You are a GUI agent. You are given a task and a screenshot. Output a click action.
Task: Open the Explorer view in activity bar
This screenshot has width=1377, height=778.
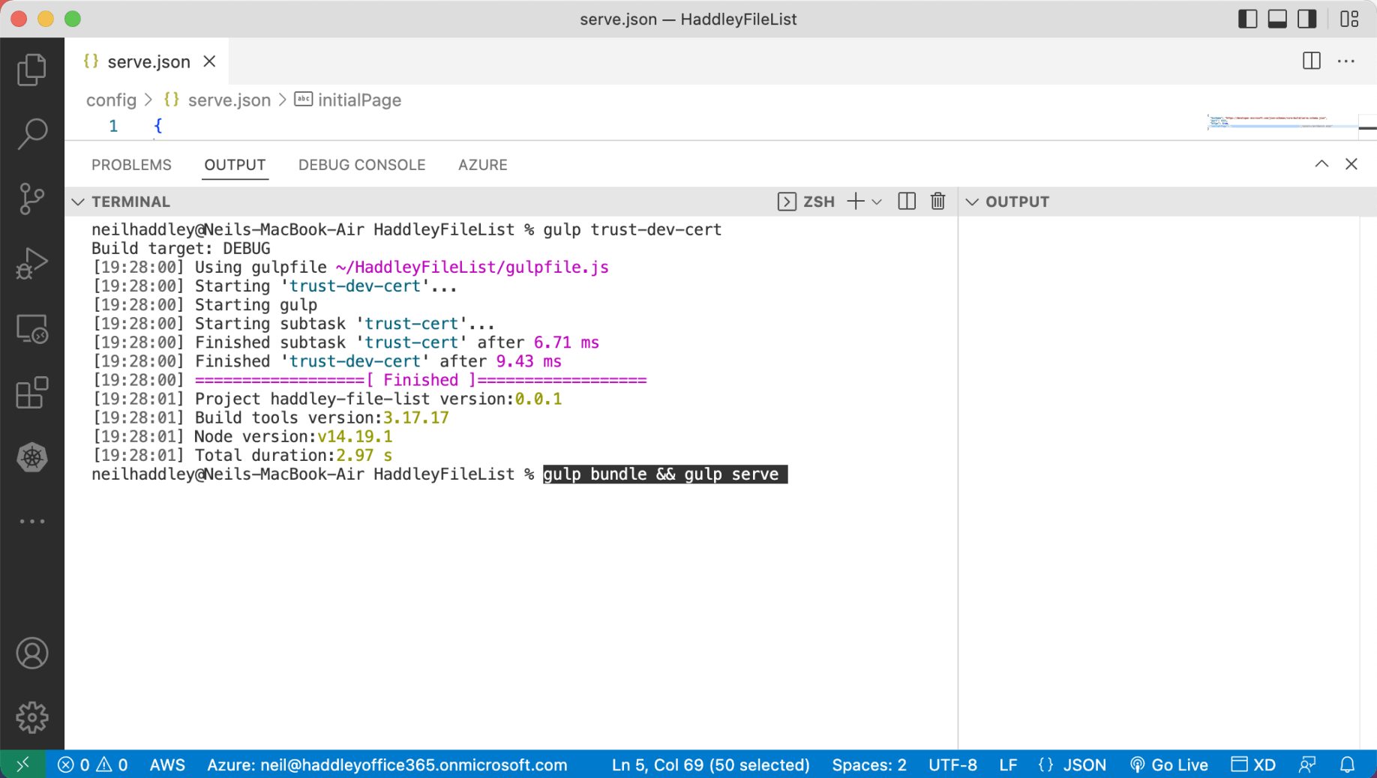coord(31,70)
